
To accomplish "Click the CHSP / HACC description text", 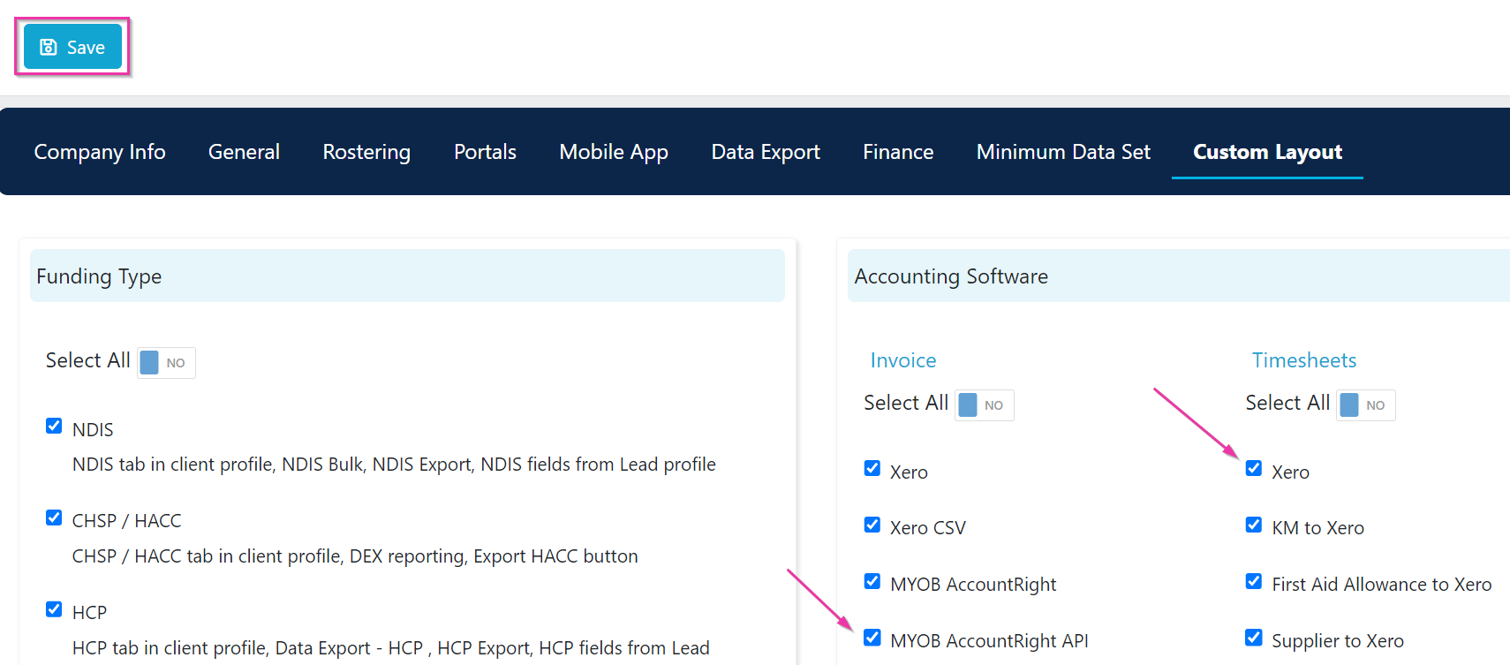I will [355, 556].
